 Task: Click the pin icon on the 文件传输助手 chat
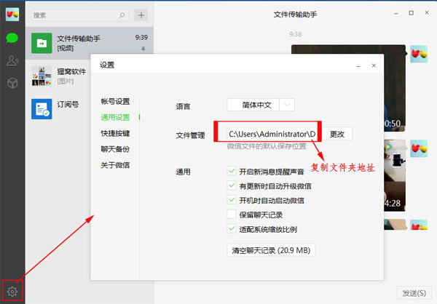coord(143,49)
